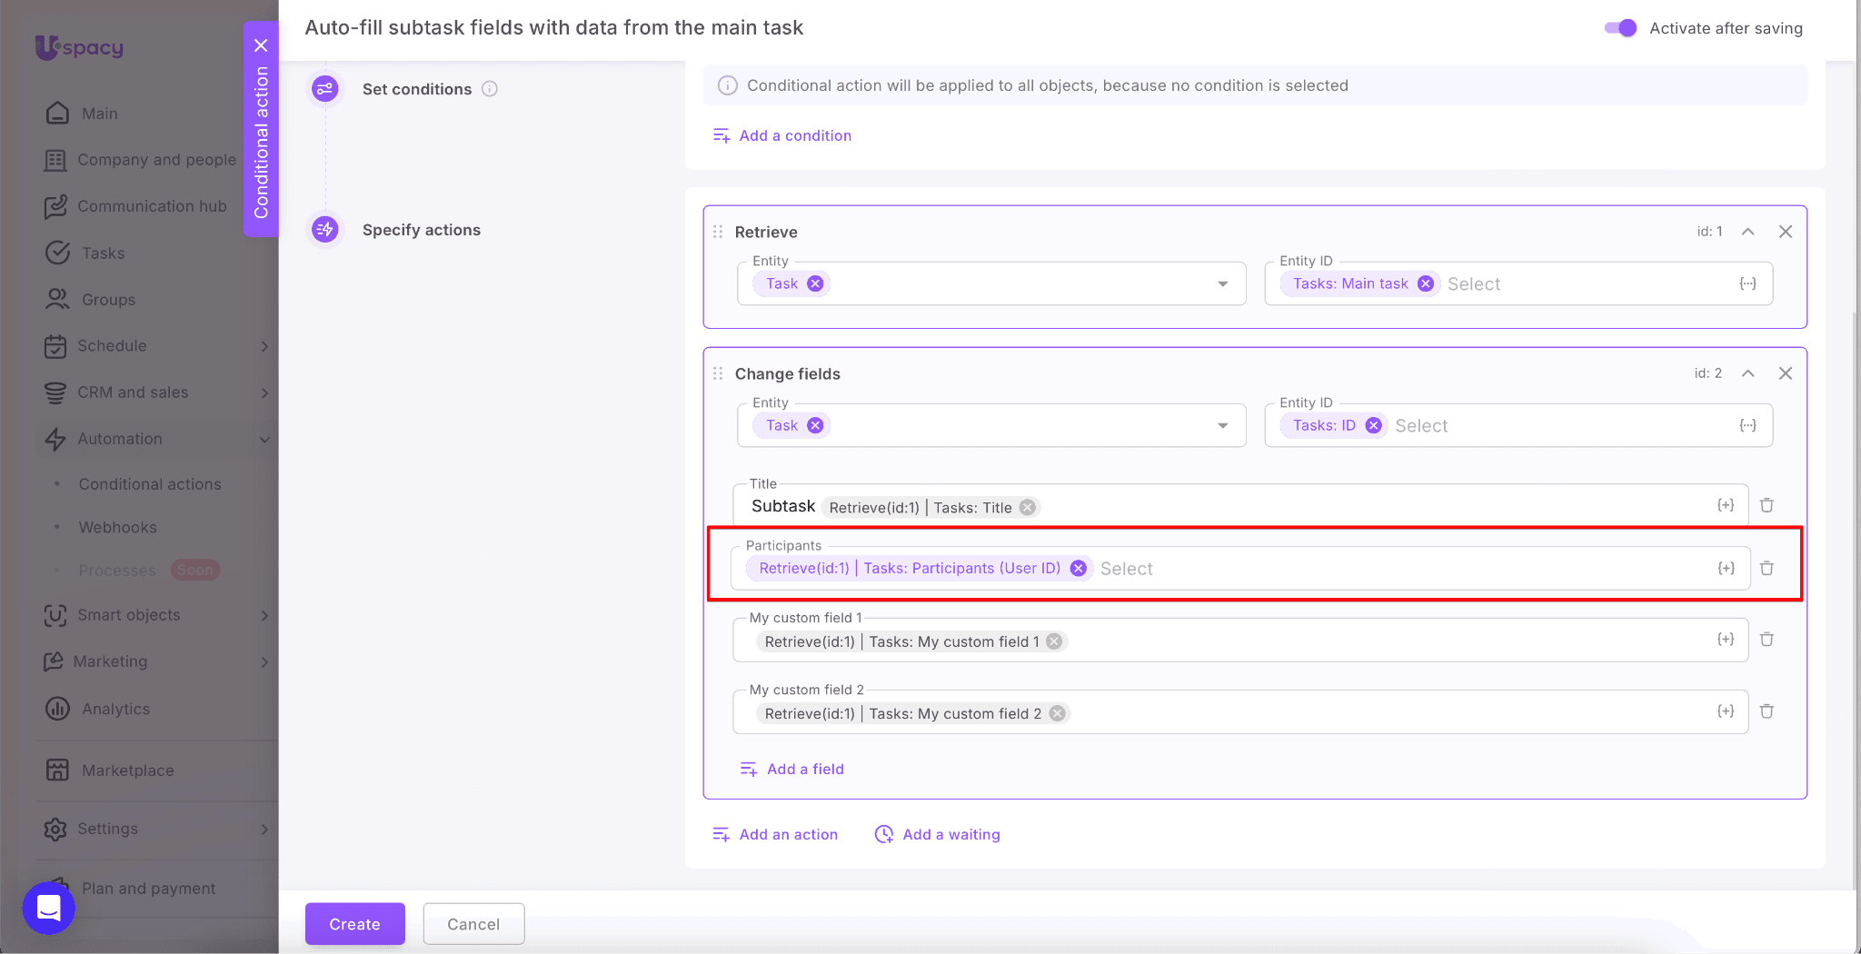This screenshot has height=954, width=1861.
Task: Remove Participants (User ID) value chip
Action: 1078,569
